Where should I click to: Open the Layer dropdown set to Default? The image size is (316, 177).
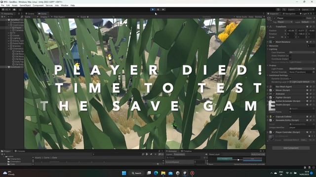click(308, 22)
